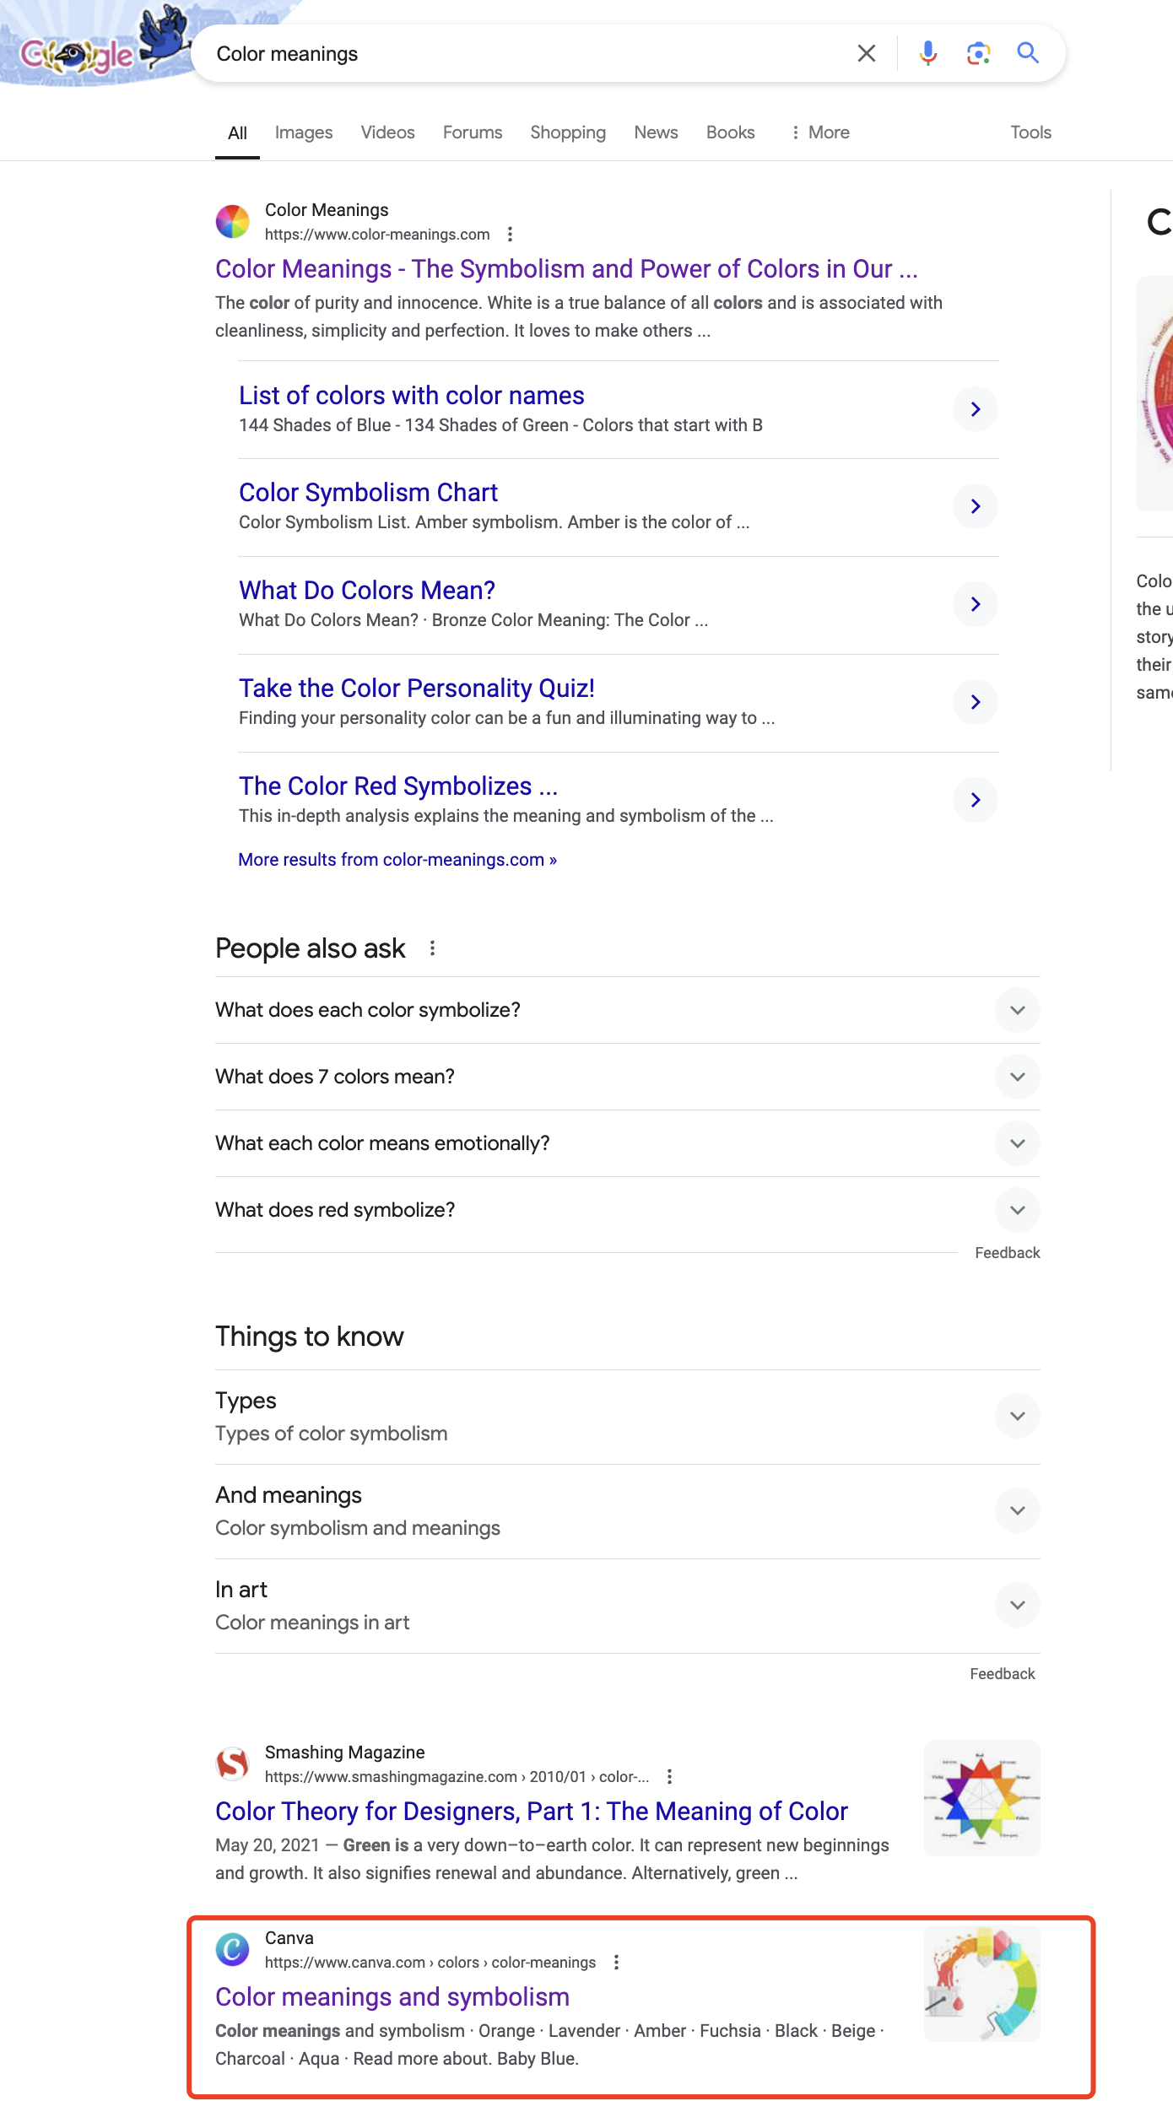Open Google Lens image search icon

[978, 53]
